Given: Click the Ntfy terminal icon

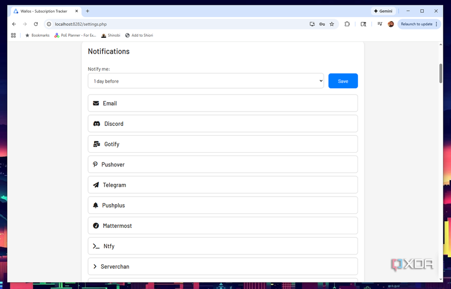Looking at the screenshot, I should (x=96, y=246).
